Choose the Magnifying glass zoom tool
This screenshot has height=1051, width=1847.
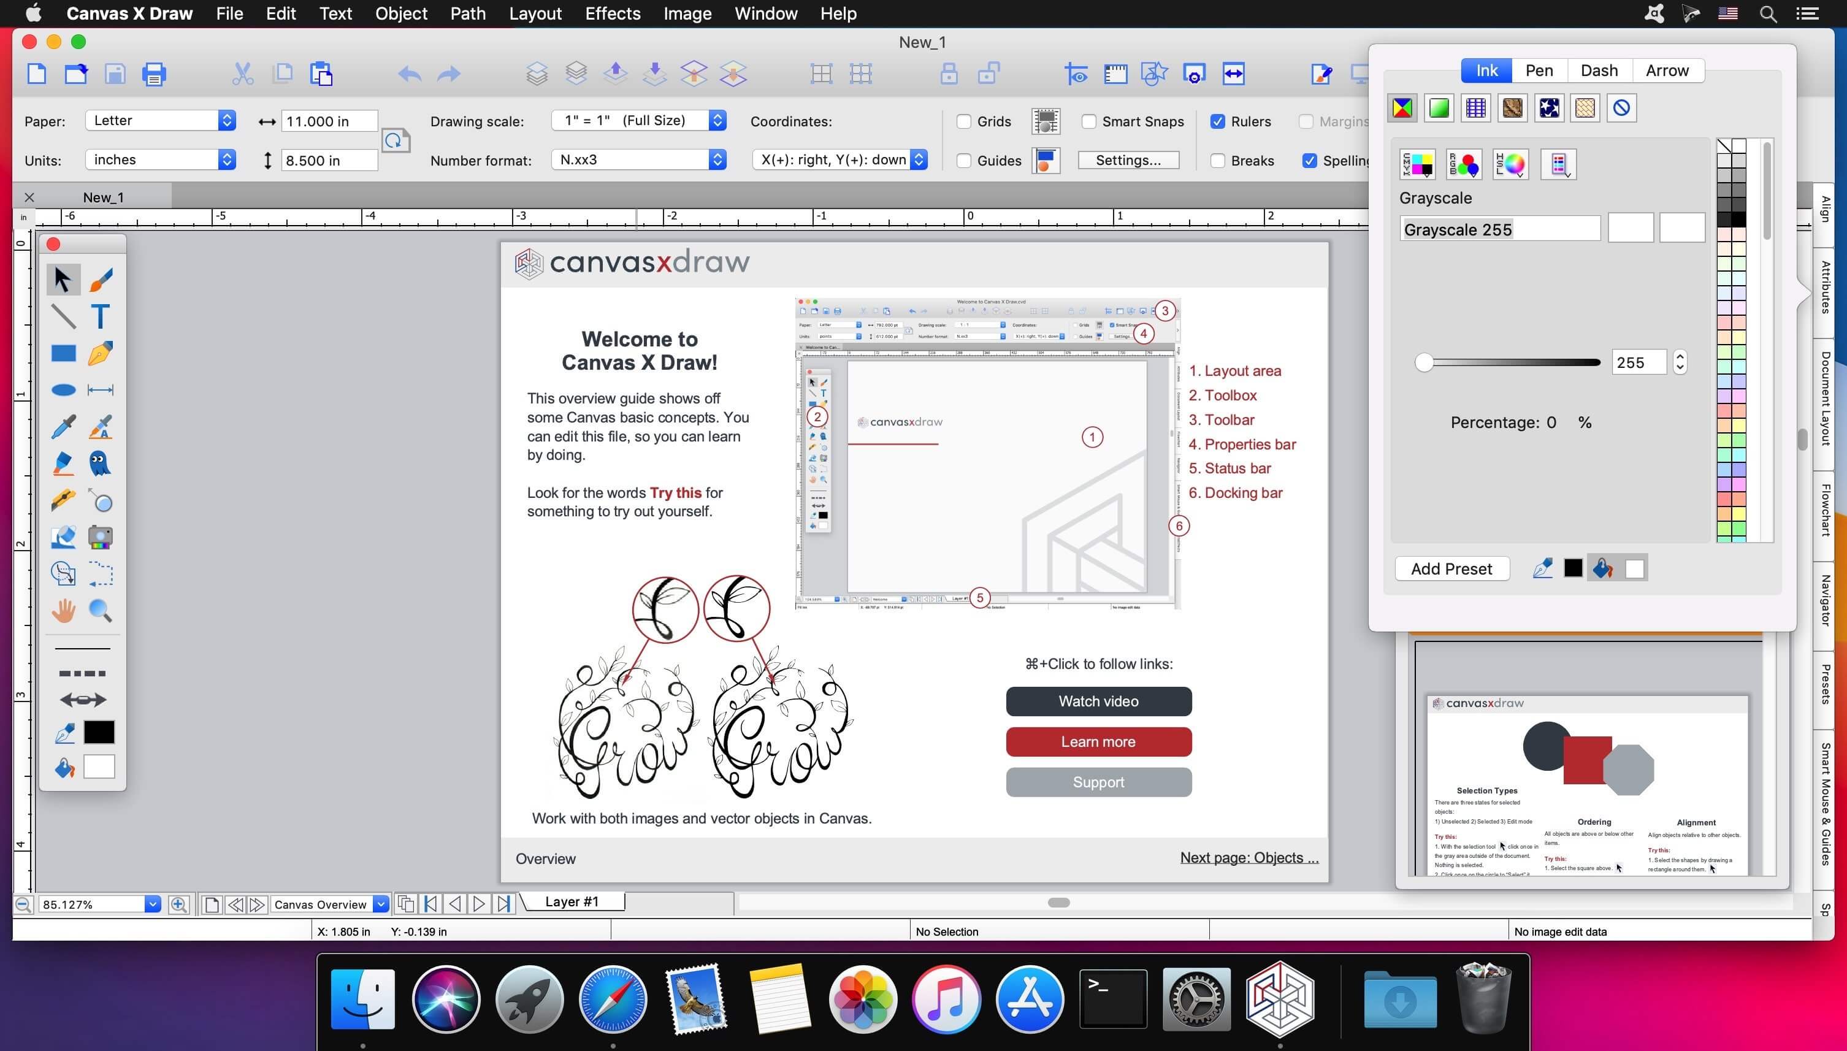click(101, 611)
